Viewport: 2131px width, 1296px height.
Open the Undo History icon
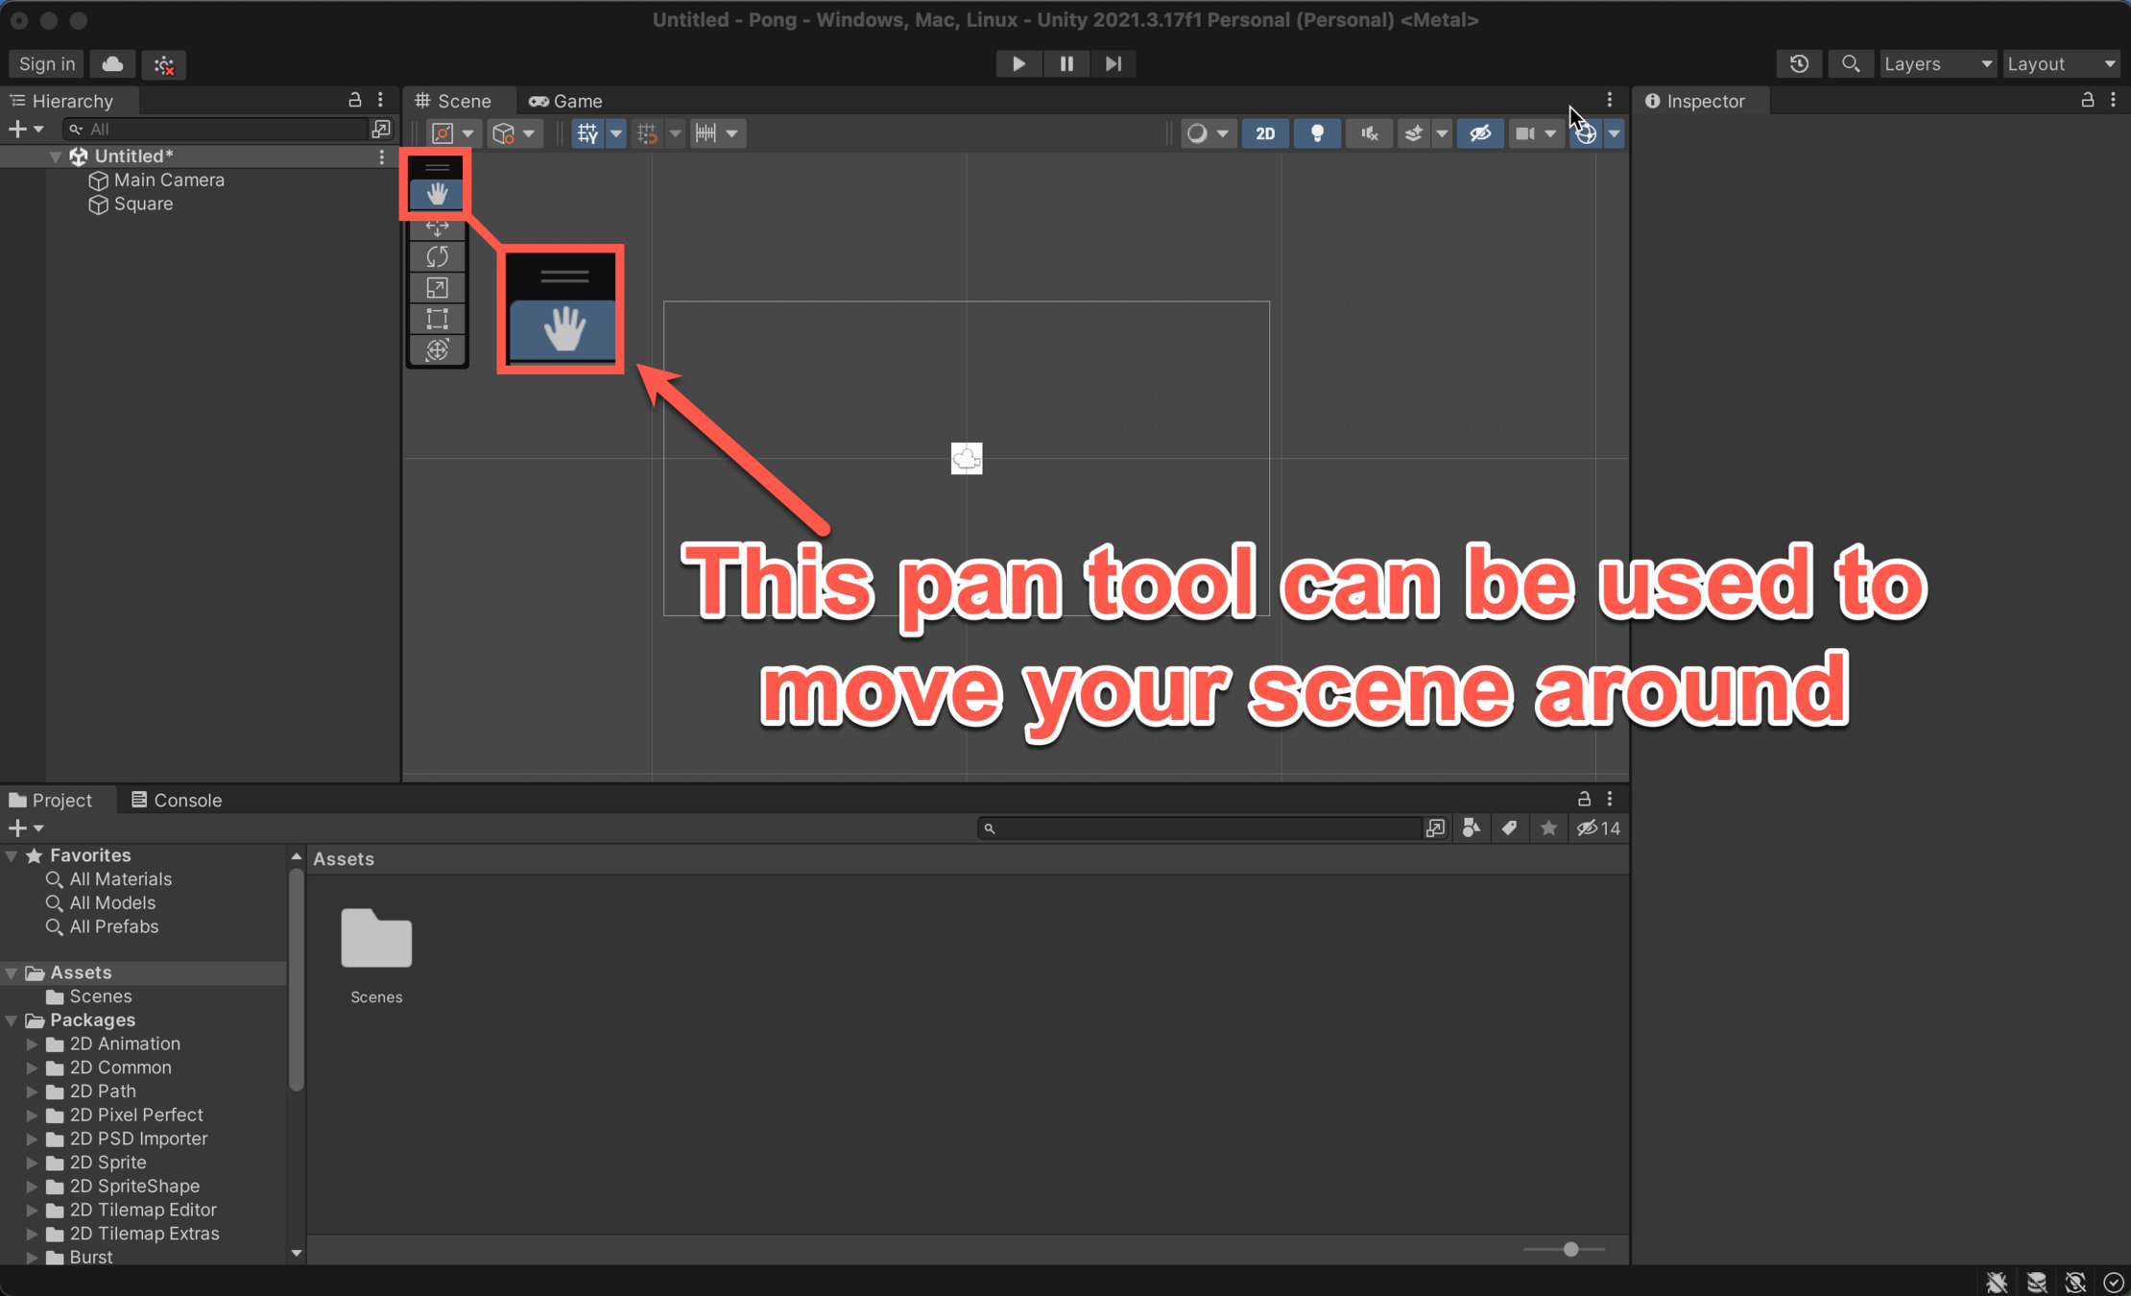pyautogui.click(x=1799, y=63)
